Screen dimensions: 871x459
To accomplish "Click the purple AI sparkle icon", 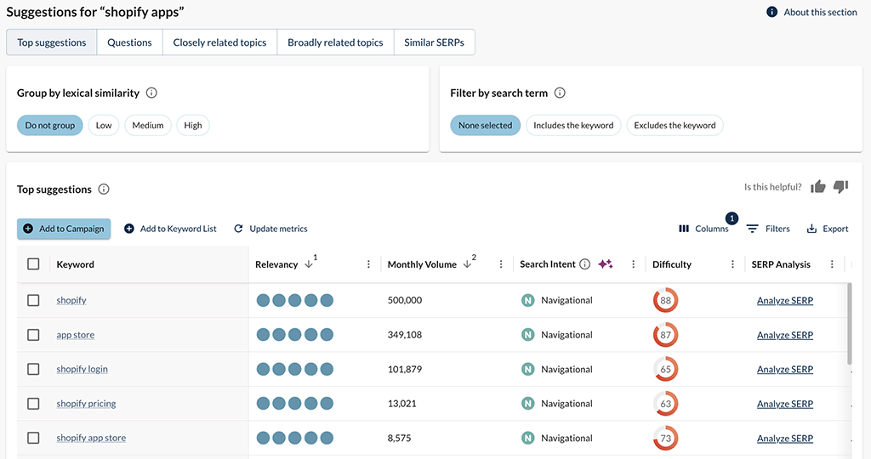I will [x=606, y=264].
